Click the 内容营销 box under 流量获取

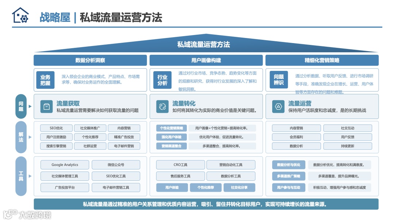coord(124,128)
